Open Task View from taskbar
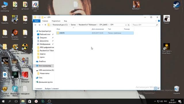Screen dimensions: 184x104 click(16, 101)
